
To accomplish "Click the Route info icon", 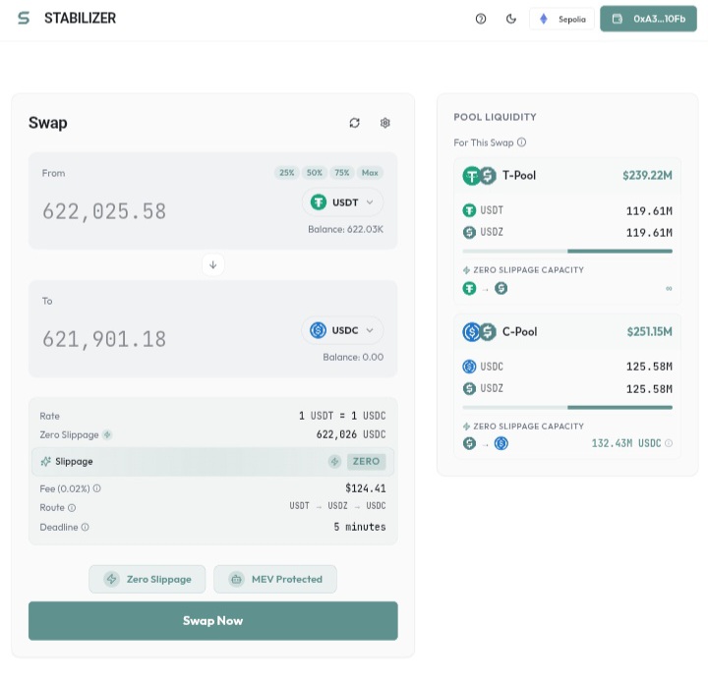I will (72, 508).
